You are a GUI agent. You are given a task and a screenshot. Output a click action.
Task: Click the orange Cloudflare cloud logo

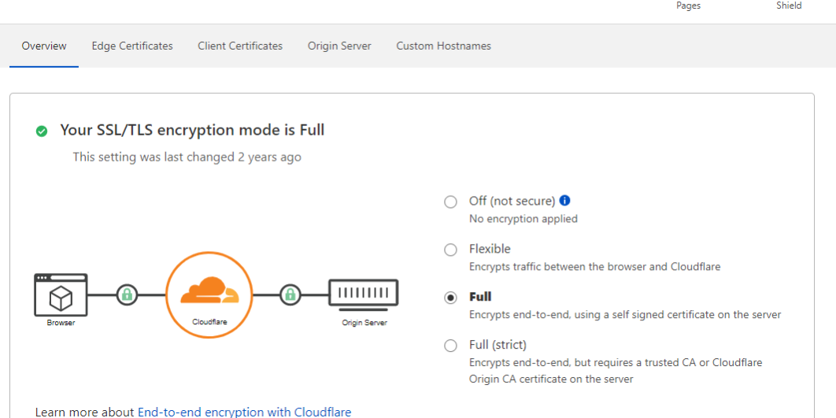pyautogui.click(x=209, y=292)
